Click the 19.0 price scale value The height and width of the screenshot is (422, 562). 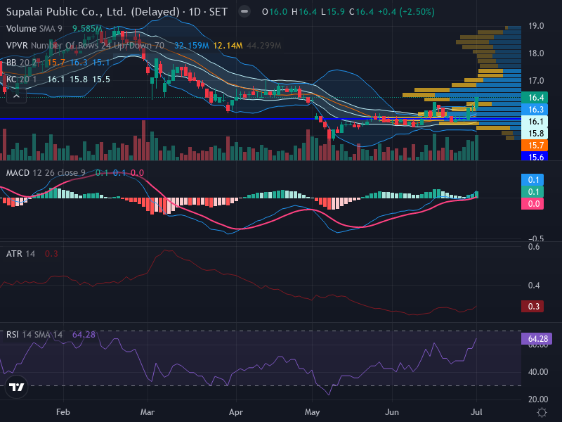click(x=536, y=26)
